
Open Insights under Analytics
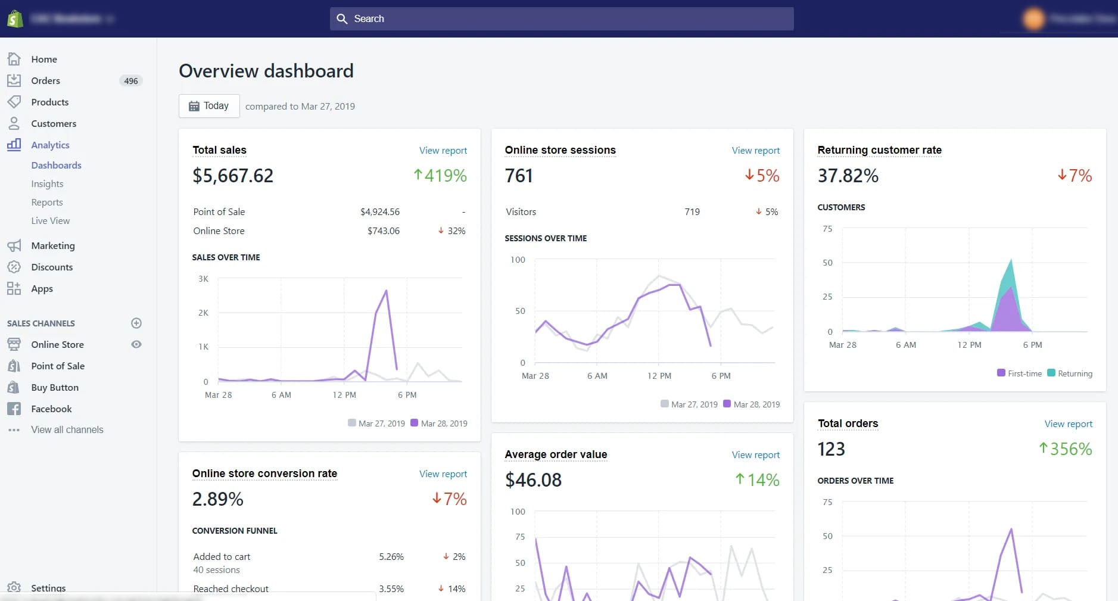[48, 183]
